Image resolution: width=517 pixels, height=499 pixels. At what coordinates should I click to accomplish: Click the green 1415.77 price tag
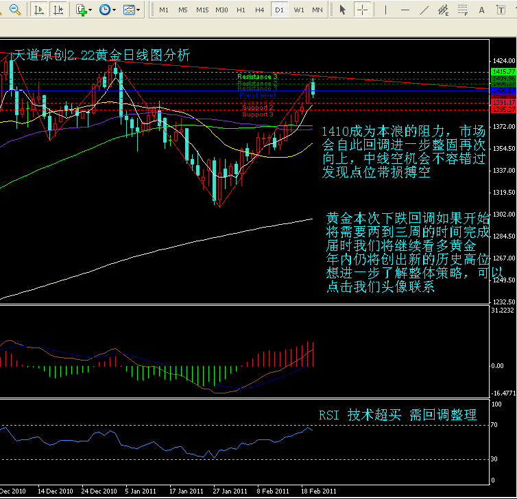pyautogui.click(x=503, y=71)
